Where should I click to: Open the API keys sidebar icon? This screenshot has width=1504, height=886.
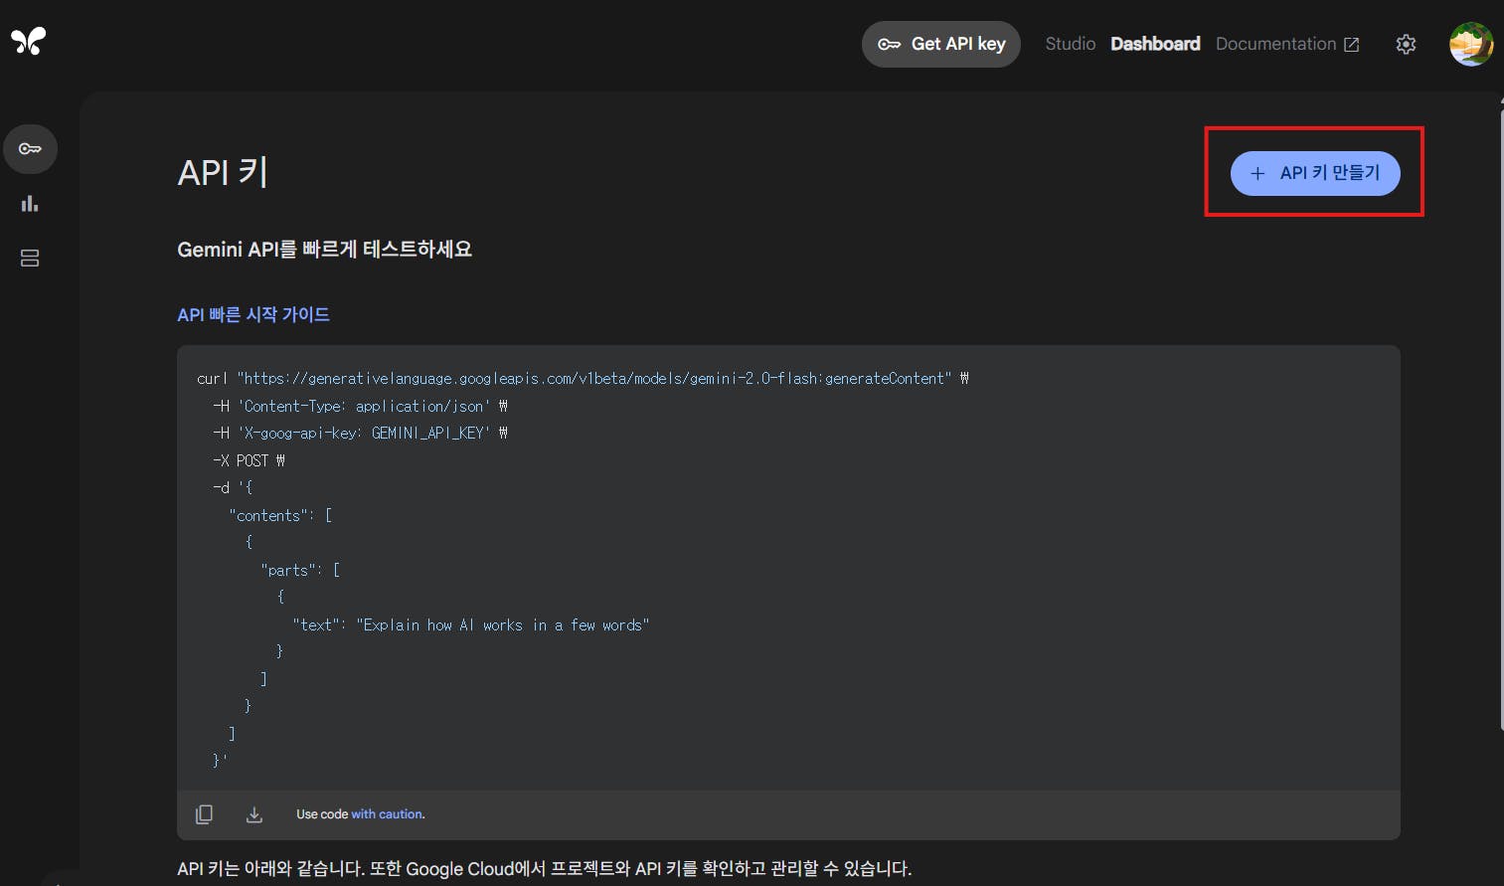click(x=30, y=149)
